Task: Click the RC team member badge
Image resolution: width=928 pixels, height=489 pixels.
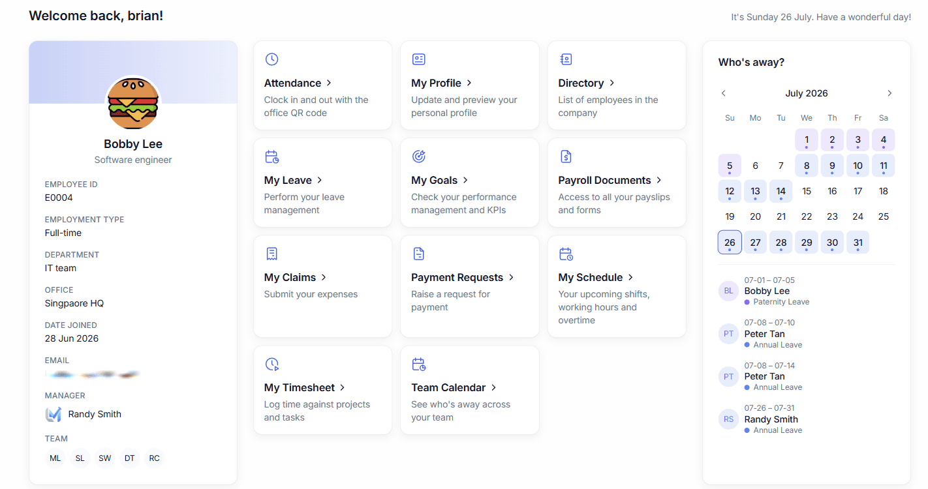Action: [155, 458]
